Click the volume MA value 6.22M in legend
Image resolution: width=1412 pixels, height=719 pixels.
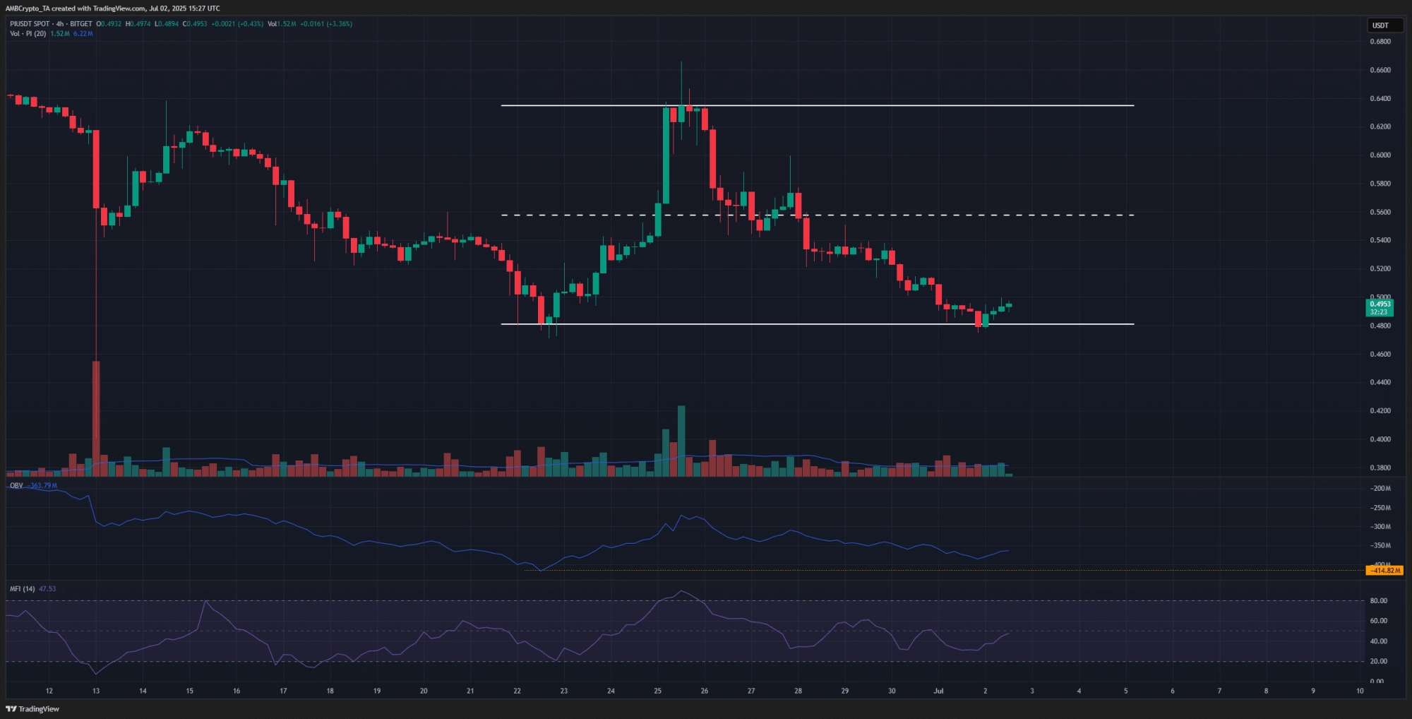coord(83,34)
